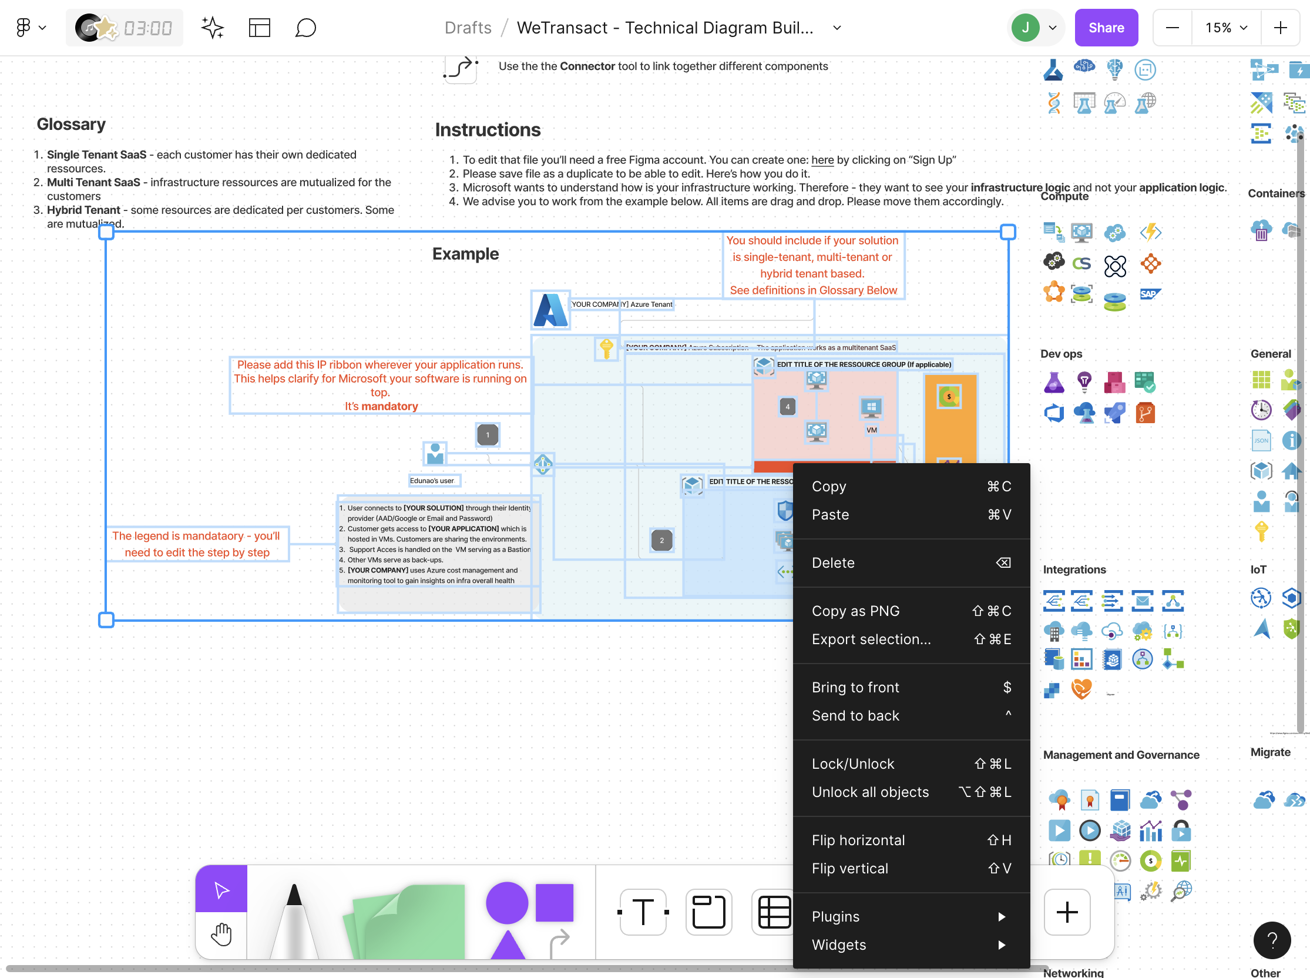The image size is (1310, 978).
Task: Go to Drafts breadcrumb
Action: pos(468,27)
